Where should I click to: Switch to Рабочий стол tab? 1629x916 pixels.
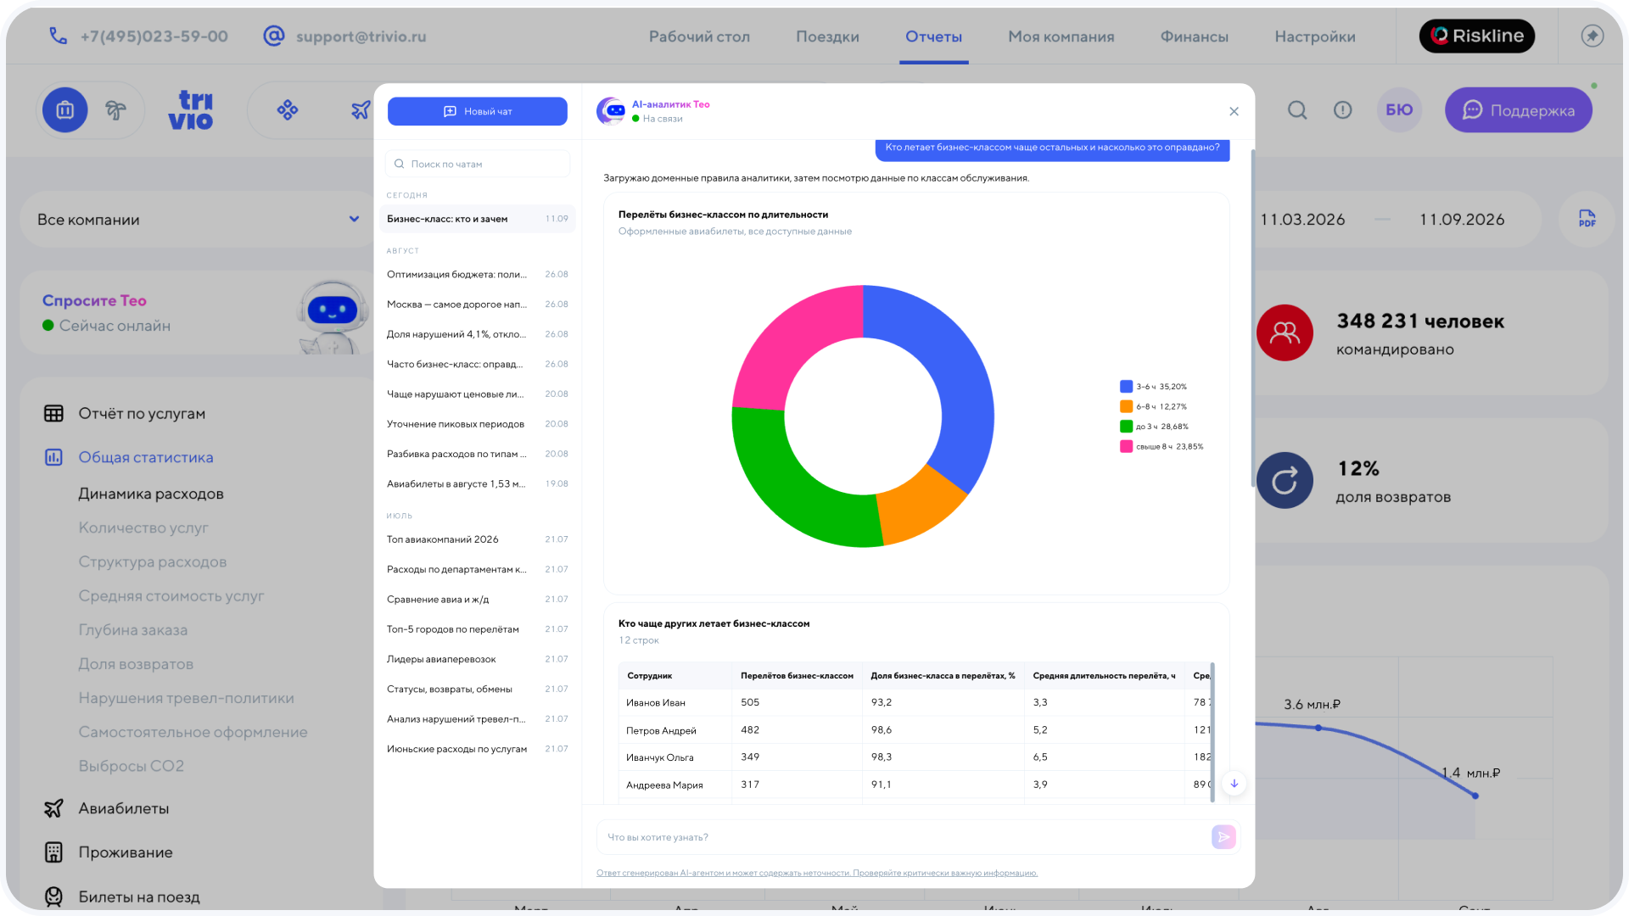pos(699,36)
